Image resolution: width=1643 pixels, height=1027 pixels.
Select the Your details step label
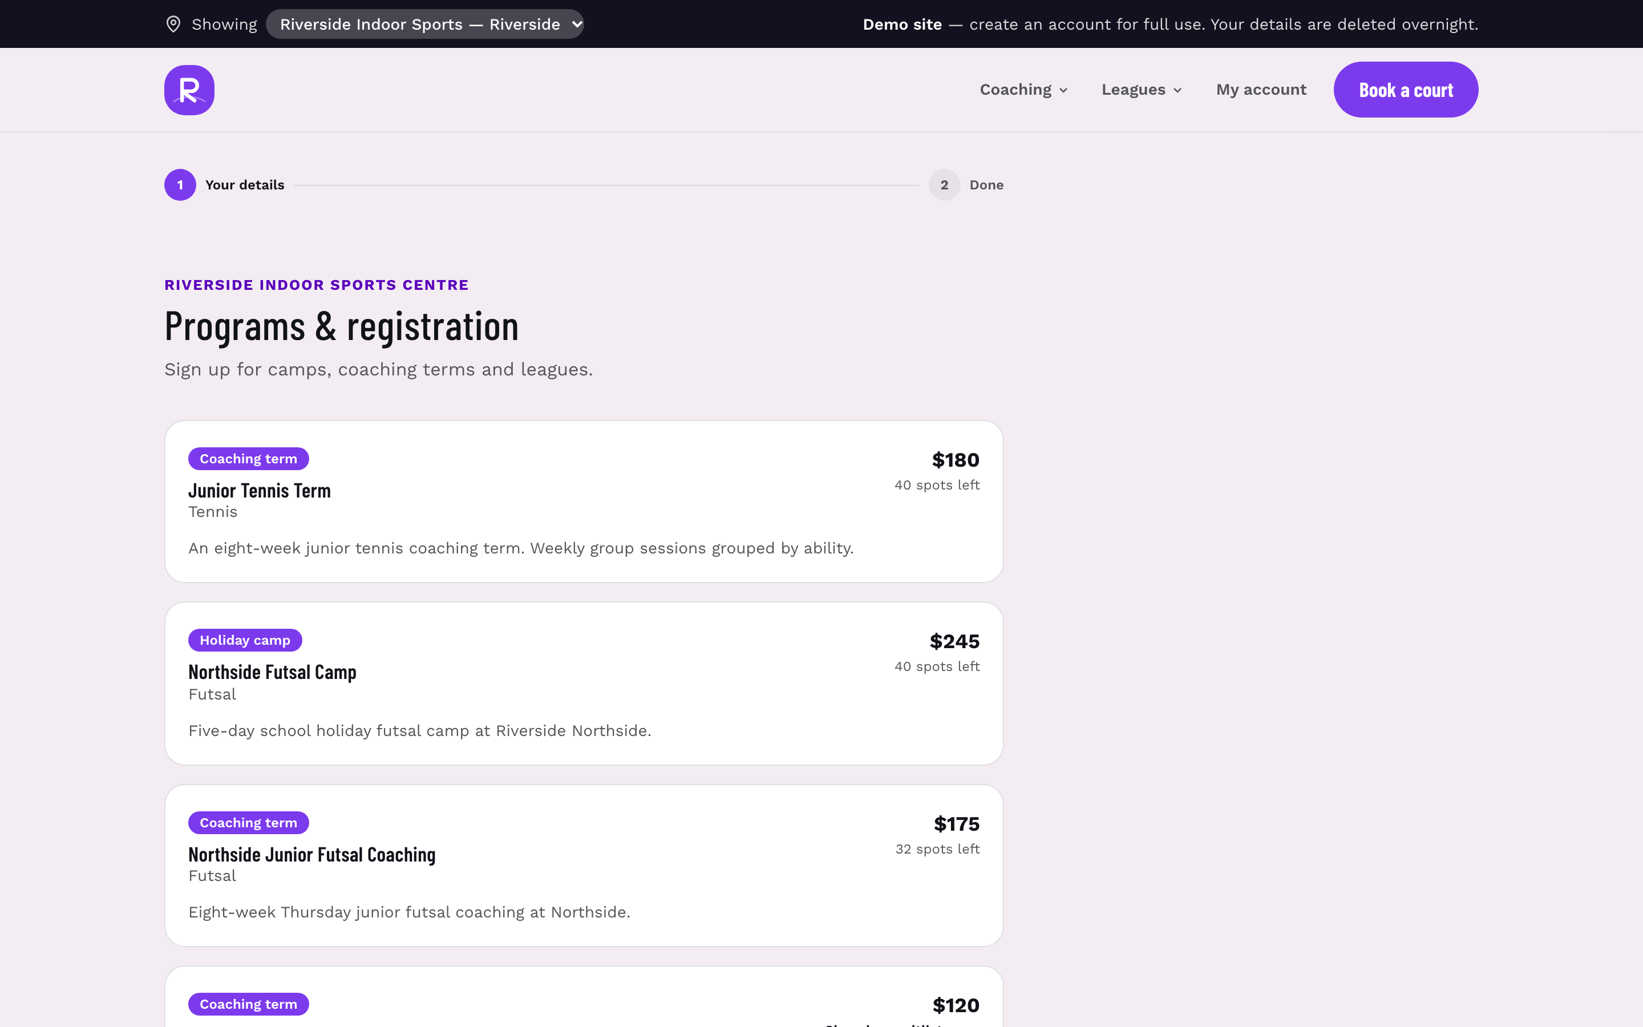tap(244, 185)
